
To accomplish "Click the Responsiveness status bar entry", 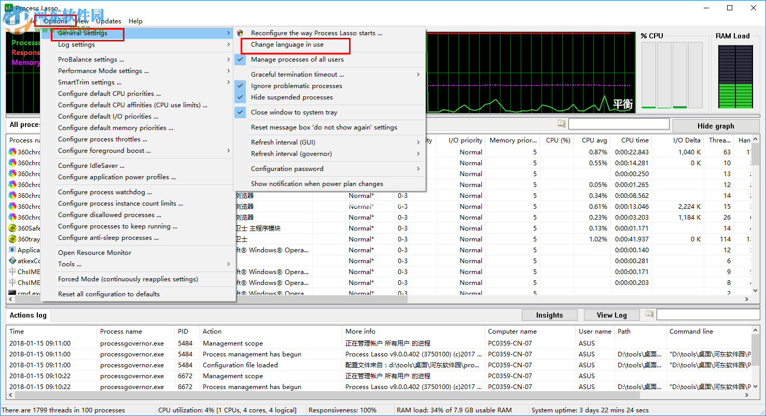I will pyautogui.click(x=342, y=410).
